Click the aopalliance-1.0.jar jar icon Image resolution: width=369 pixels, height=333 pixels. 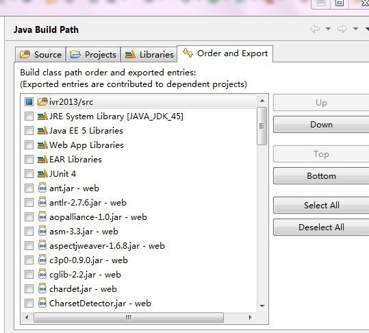point(42,217)
